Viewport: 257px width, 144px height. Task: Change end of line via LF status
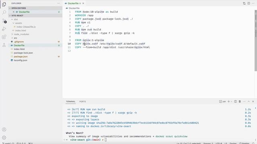(x=226, y=143)
